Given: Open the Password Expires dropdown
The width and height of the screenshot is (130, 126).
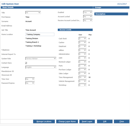Looking at the screenshot, I should 30,83.
